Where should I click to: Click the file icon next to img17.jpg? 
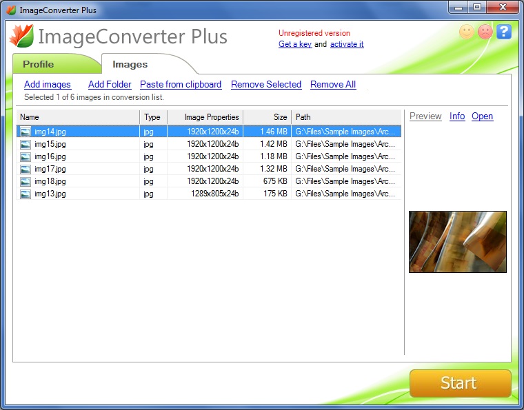(x=26, y=169)
